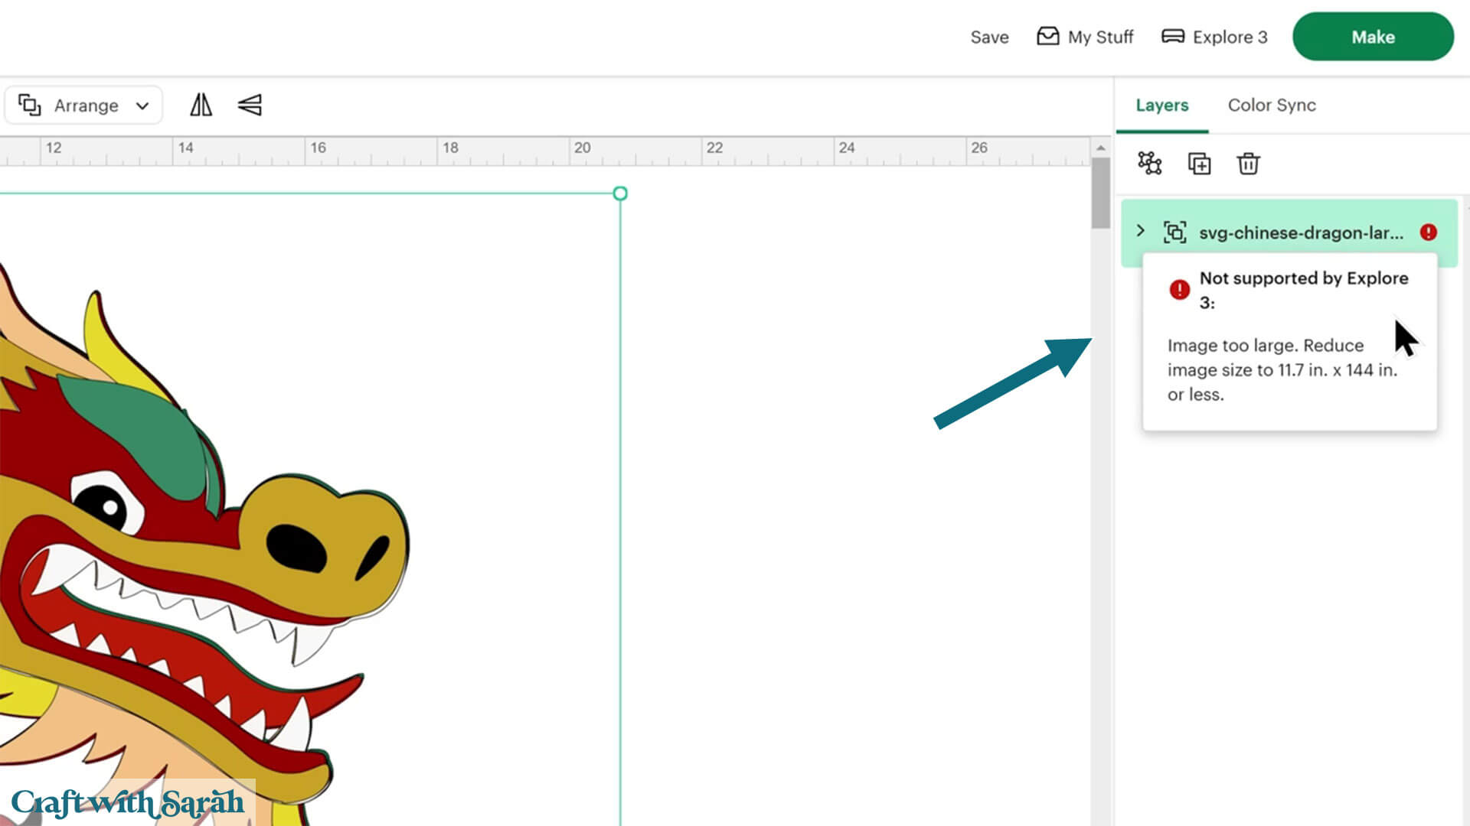
Task: Click the Duplicate layer icon
Action: [1199, 163]
